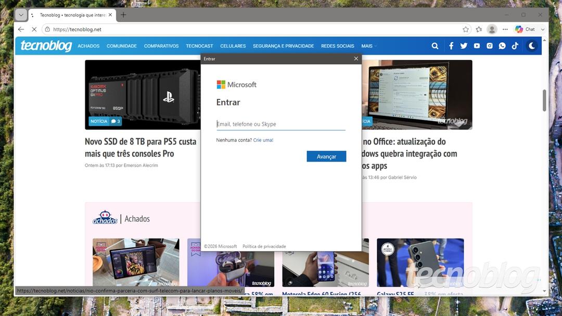Image resolution: width=562 pixels, height=316 pixels.
Task: Click the page vertical scrollbar thumb
Action: coord(544,100)
